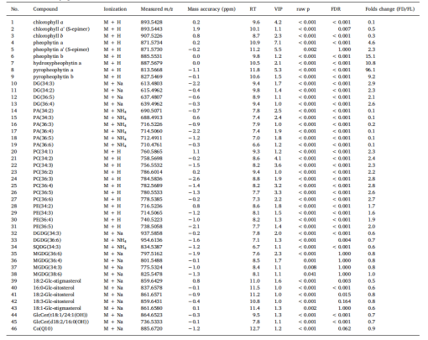The width and height of the screenshot is (428, 340).
Task: Click the Compound column header
Action: pyautogui.click(x=45, y=9)
